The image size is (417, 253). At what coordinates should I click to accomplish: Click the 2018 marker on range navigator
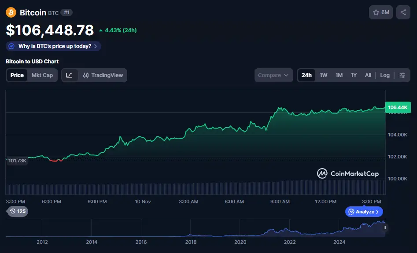191,242
